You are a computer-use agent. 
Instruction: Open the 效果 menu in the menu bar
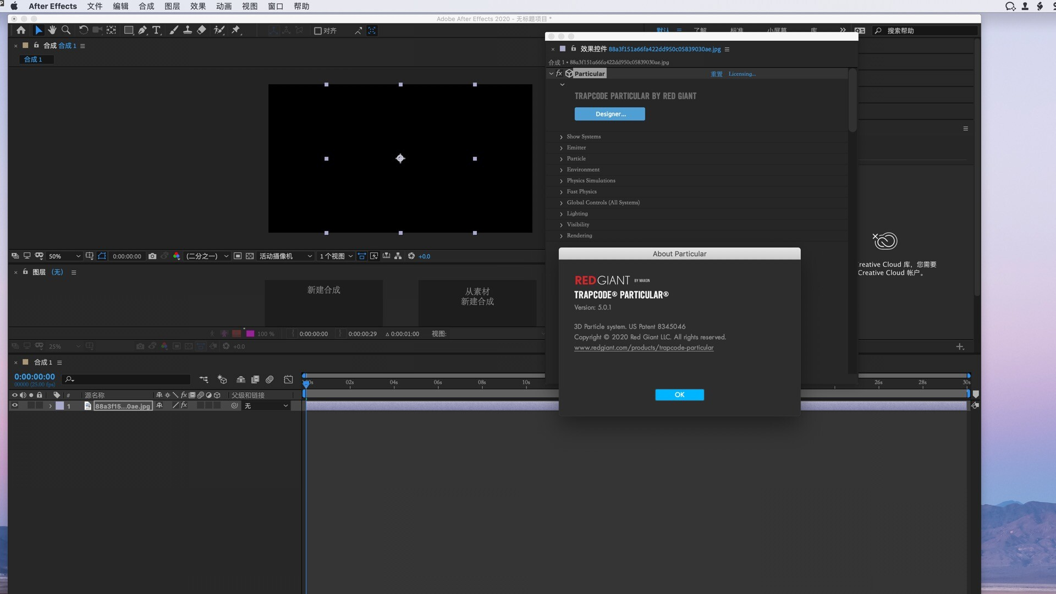point(197,6)
